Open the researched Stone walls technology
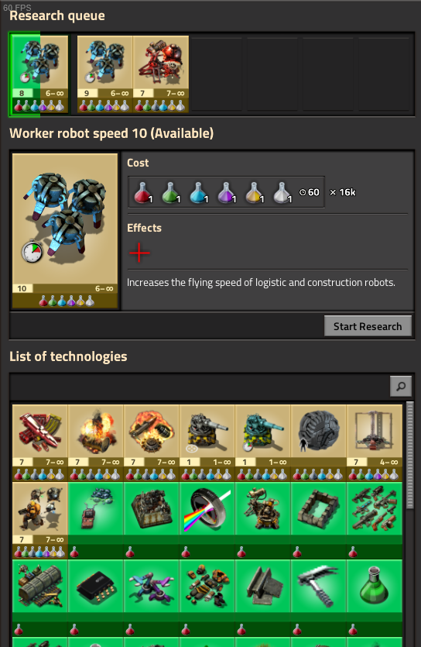The image size is (421, 647). (318, 520)
